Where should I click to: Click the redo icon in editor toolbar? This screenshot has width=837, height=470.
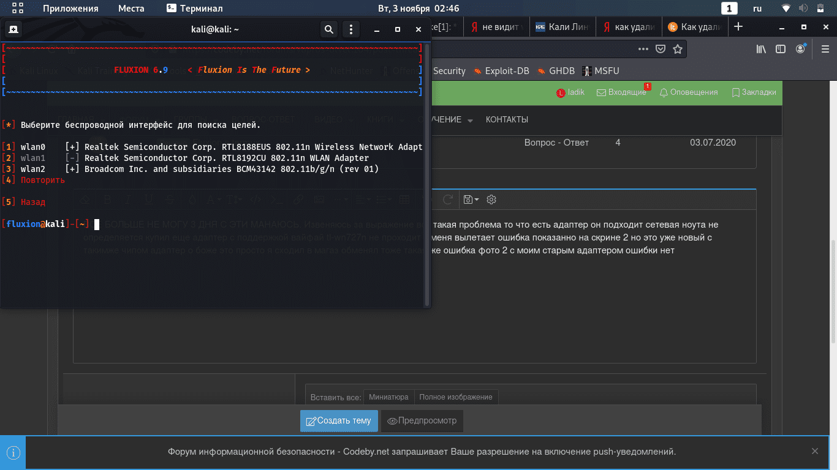[447, 199]
